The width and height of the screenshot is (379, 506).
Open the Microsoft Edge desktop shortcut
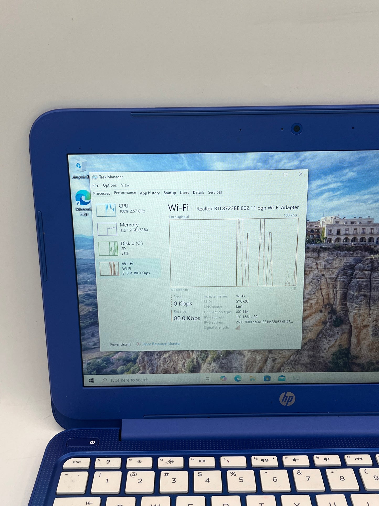pos(83,202)
